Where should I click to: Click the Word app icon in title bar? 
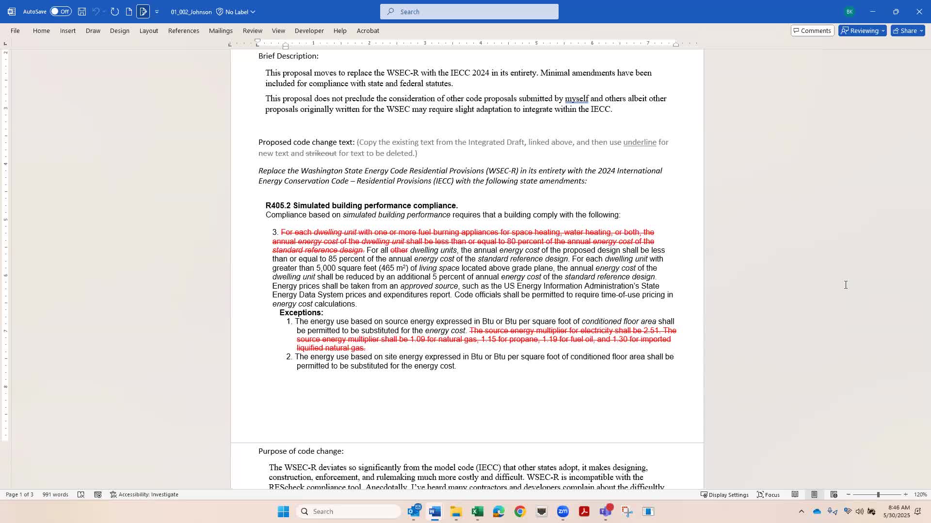point(12,12)
